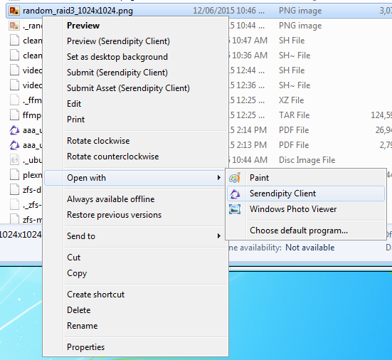Viewport: 392px width, 360px height.
Task: Open Properties from the context menu
Action: (x=86, y=347)
